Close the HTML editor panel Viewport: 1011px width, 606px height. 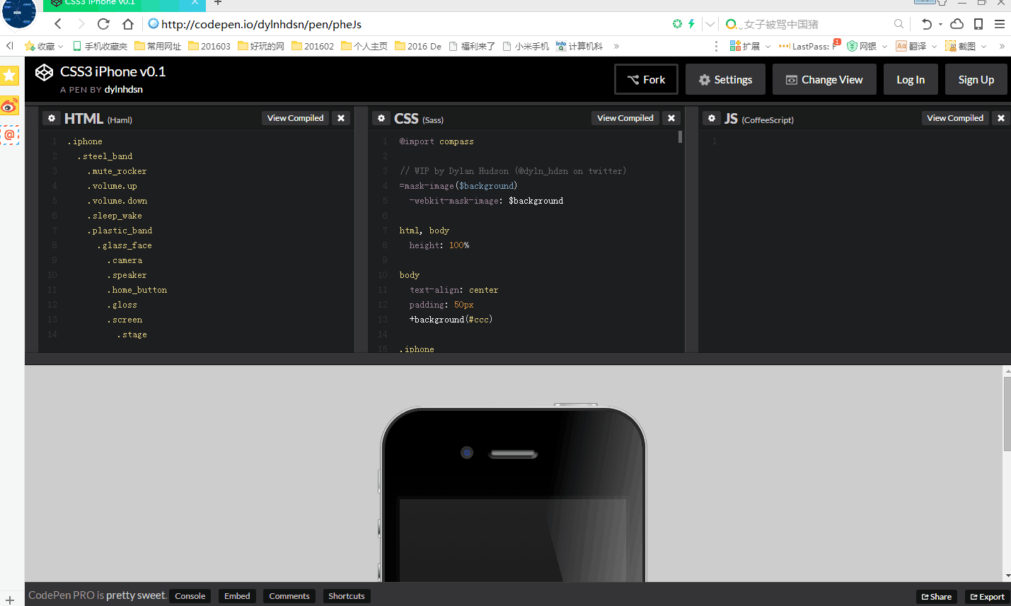341,118
